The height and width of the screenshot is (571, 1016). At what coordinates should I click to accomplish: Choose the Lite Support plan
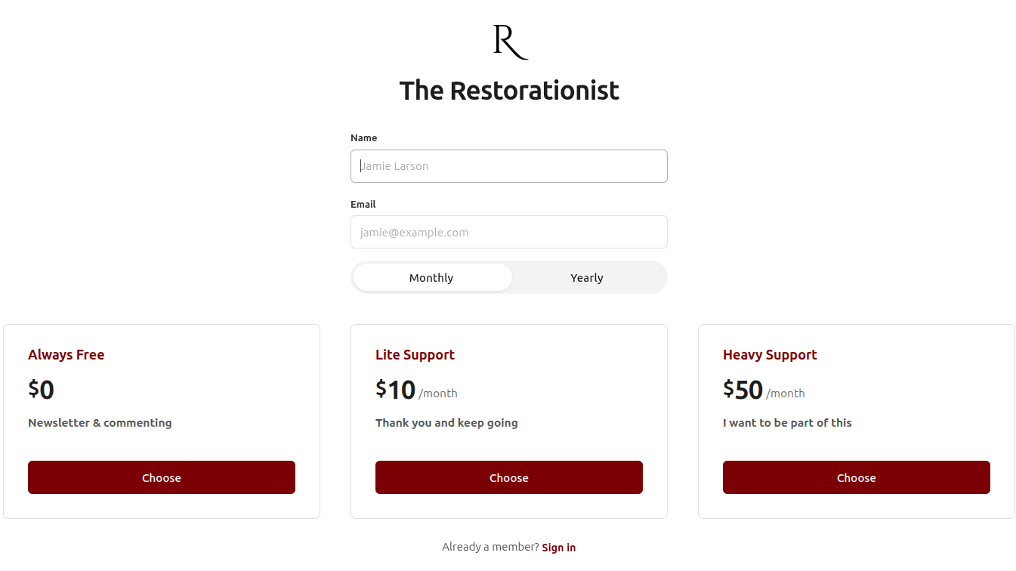click(509, 477)
